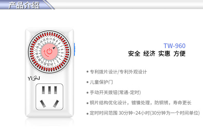The image size is (203, 137).
Task: Click the right angled socket slot
Action: 56,104
